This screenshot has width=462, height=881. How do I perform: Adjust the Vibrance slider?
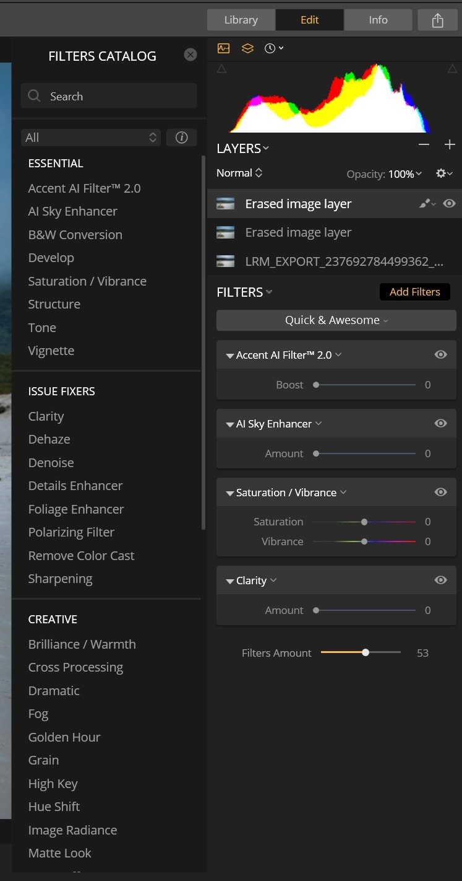[364, 541]
